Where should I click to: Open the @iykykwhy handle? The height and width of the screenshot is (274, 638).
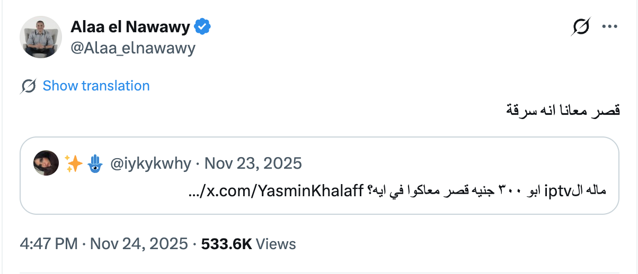pyautogui.click(x=150, y=163)
